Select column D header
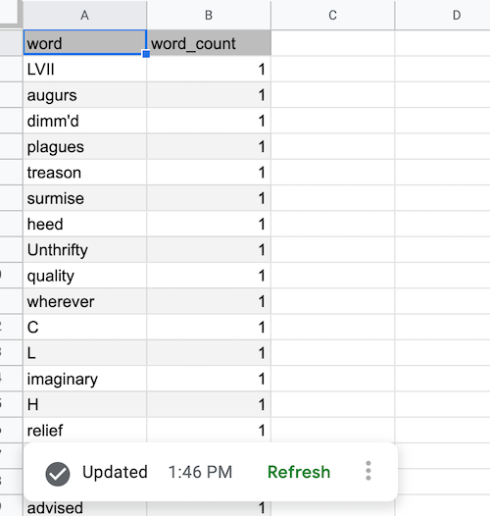This screenshot has height=516, width=490. pos(443,15)
